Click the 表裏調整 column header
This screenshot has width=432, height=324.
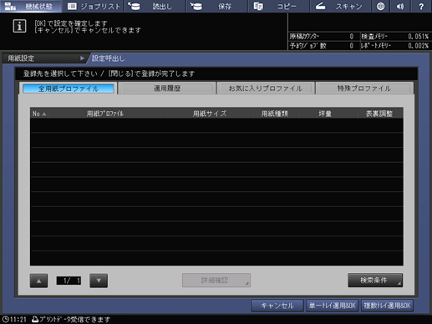point(379,114)
